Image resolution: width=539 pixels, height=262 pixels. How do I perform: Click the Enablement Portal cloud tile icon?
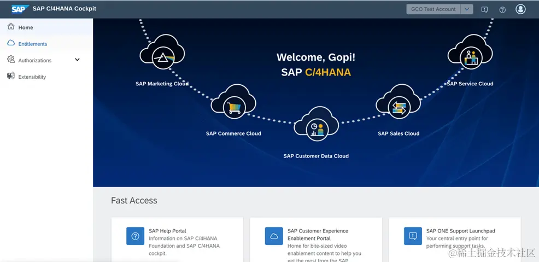coord(274,236)
